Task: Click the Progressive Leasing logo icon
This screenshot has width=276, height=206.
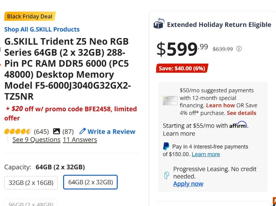Action: click(x=167, y=176)
